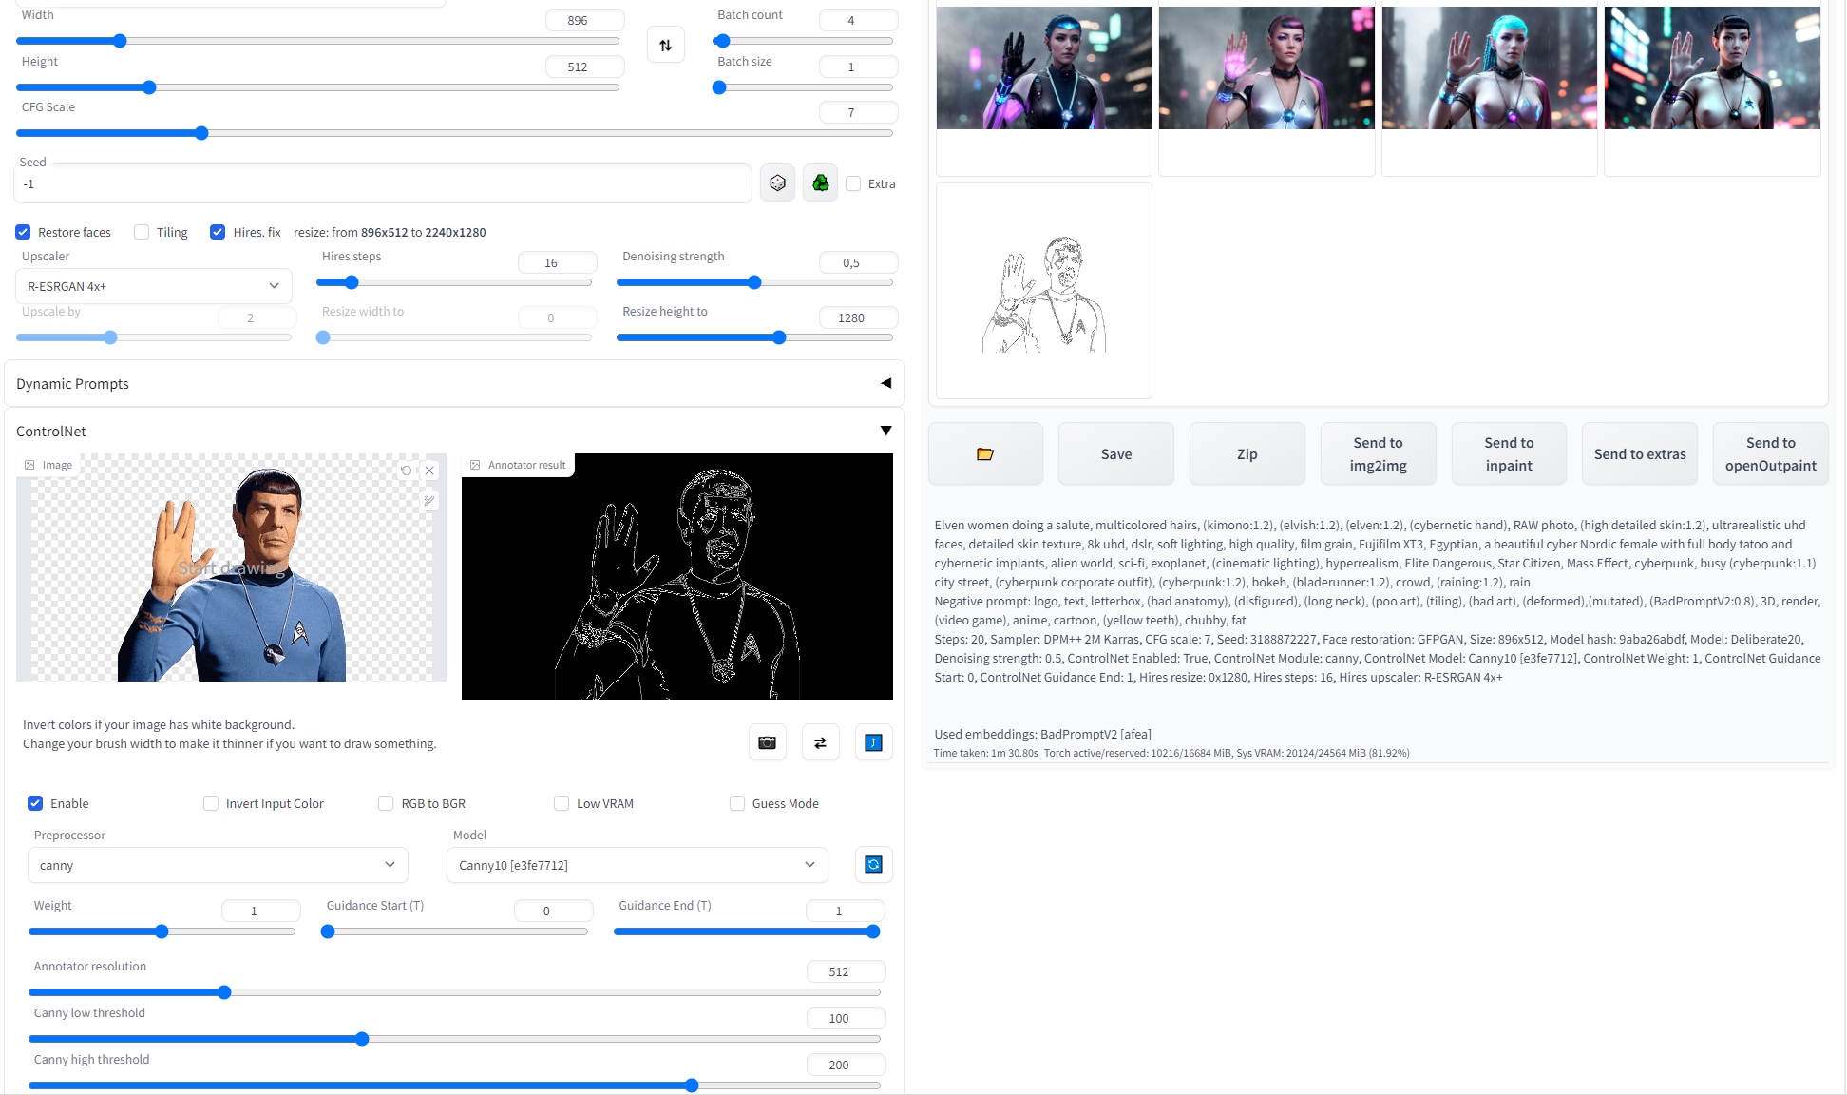Click the green recycle reuse seed icon
The image size is (1847, 1095).
[x=820, y=183]
